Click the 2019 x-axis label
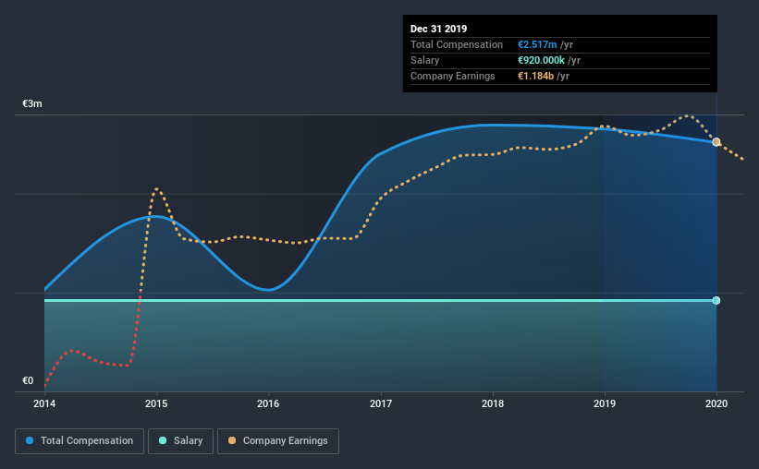Image resolution: width=759 pixels, height=469 pixels. click(605, 403)
